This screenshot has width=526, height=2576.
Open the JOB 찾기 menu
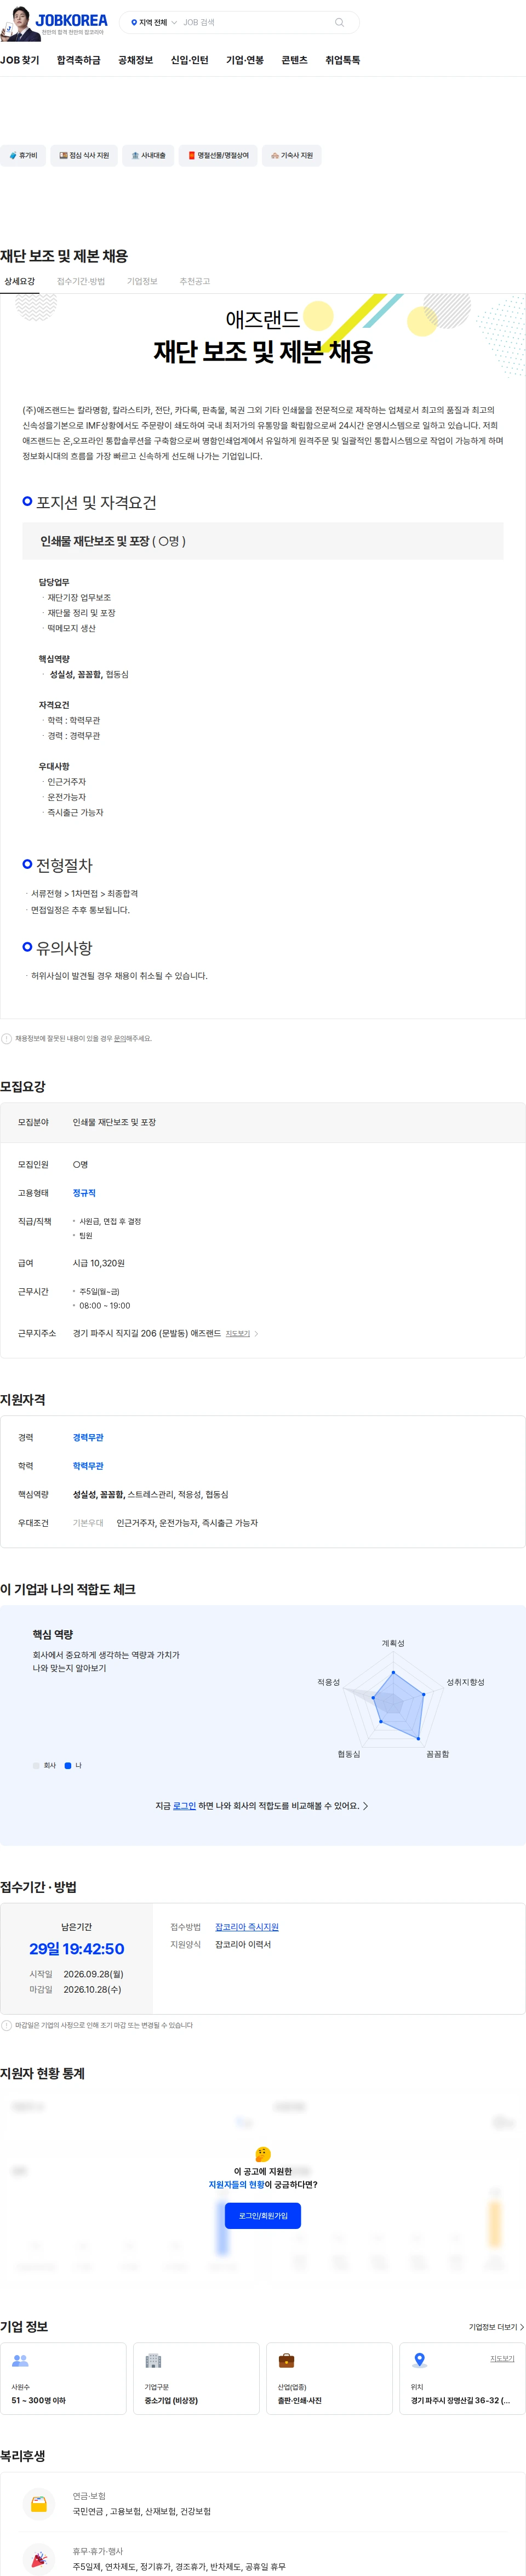(x=20, y=60)
